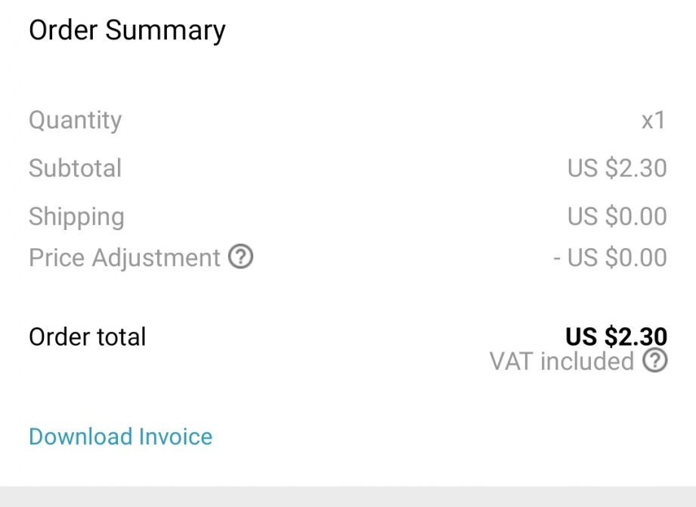Open the VAT included info icon

655,361
